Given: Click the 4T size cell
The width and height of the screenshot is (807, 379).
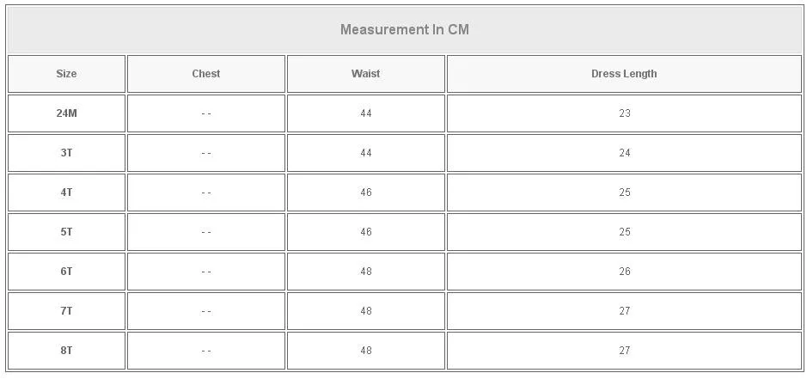Looking at the screenshot, I should point(66,193).
